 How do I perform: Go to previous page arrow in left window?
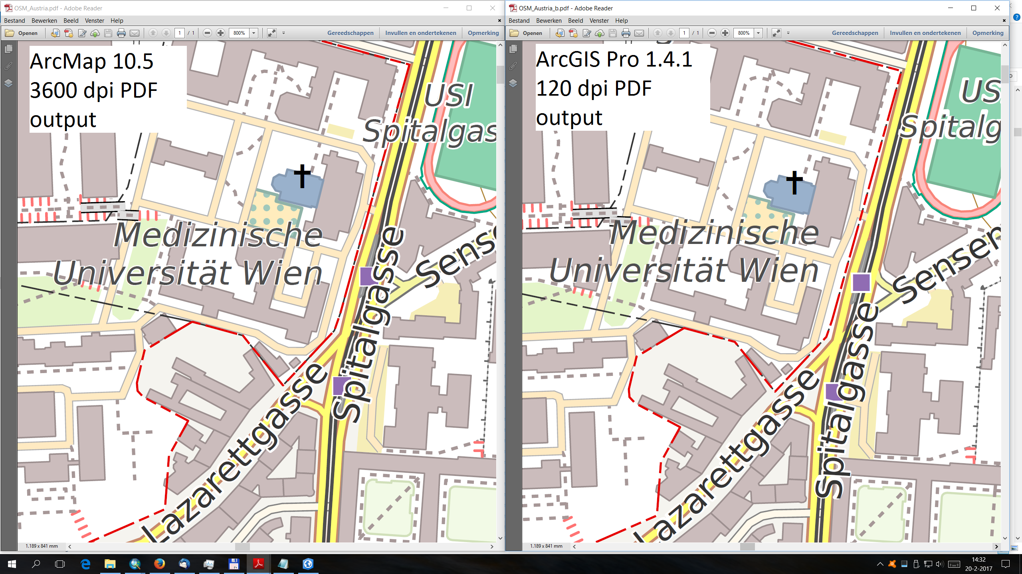[x=153, y=33]
